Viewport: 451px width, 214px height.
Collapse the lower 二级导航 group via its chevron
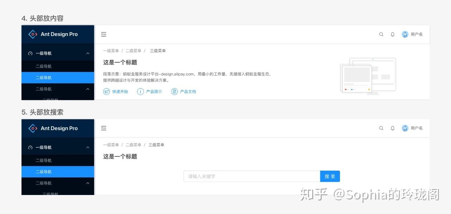(x=87, y=89)
